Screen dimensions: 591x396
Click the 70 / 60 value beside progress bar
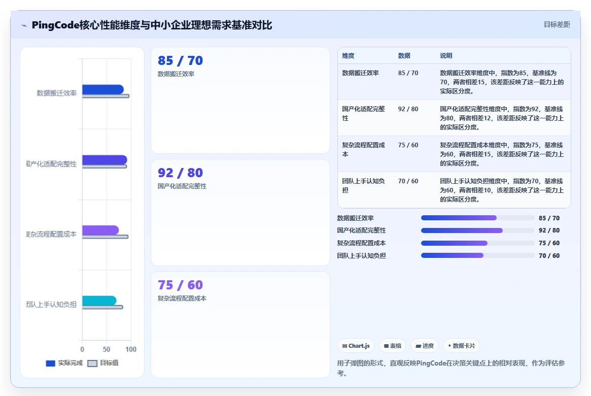click(549, 256)
